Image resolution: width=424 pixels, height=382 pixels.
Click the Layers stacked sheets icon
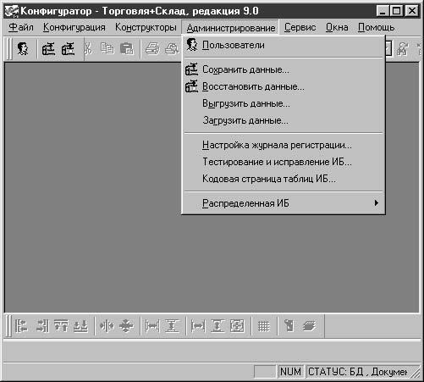(310, 326)
